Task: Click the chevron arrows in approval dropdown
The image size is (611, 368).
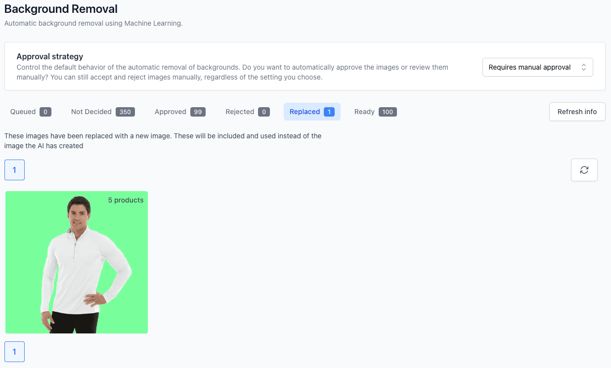Action: (x=583, y=67)
